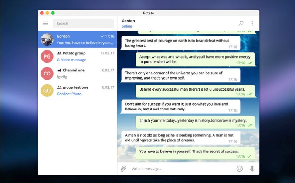The height and width of the screenshot is (183, 295).
Task: Click the online status under Gordon
Action: (127, 27)
